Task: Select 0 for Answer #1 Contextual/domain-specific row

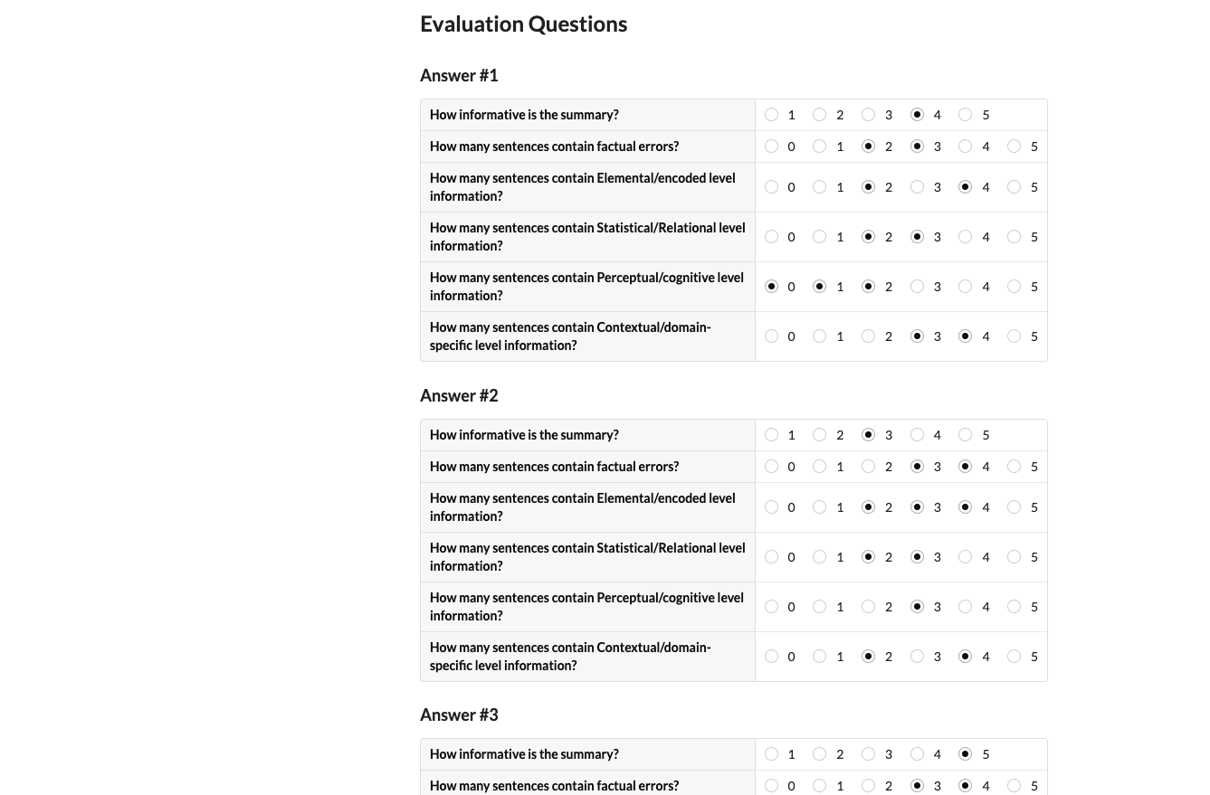Action: [771, 336]
